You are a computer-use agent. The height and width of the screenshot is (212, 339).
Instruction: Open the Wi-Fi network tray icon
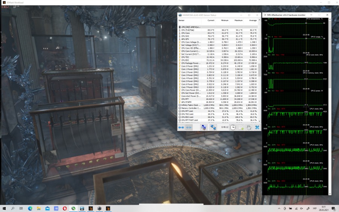point(296,209)
